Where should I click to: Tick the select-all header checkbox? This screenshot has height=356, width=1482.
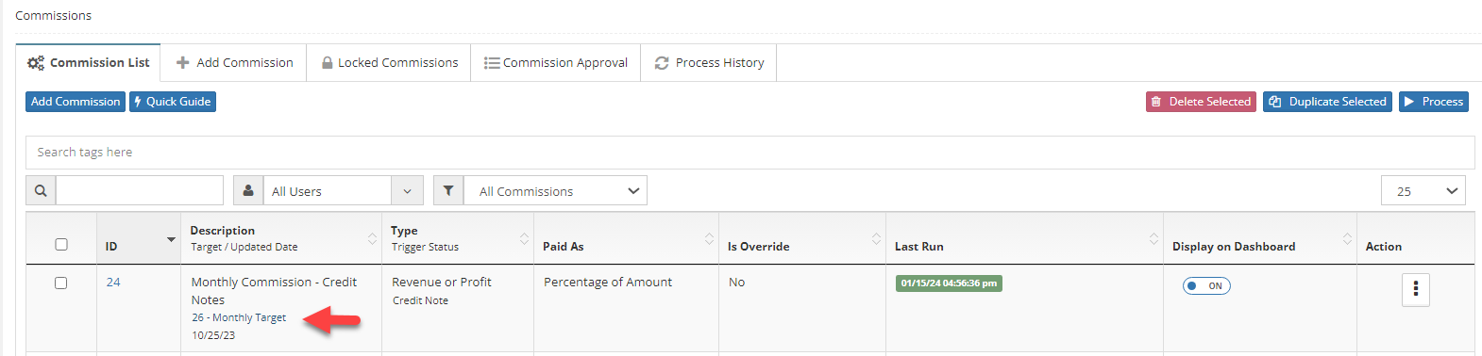61,244
